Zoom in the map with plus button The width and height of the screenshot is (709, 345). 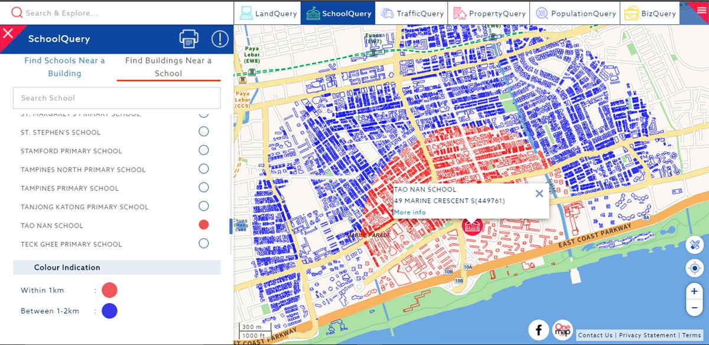pos(694,291)
